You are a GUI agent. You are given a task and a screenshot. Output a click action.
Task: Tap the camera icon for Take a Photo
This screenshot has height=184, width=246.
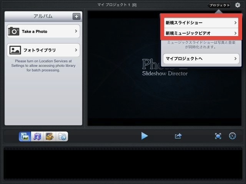coord(14,31)
